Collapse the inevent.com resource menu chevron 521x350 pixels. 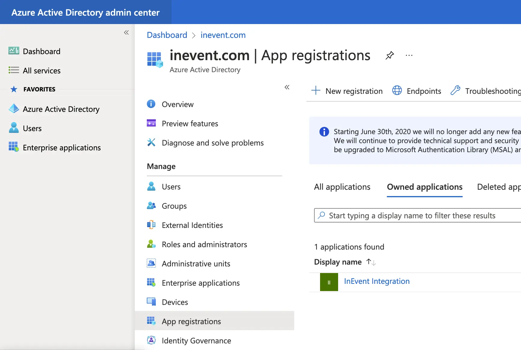coord(287,87)
